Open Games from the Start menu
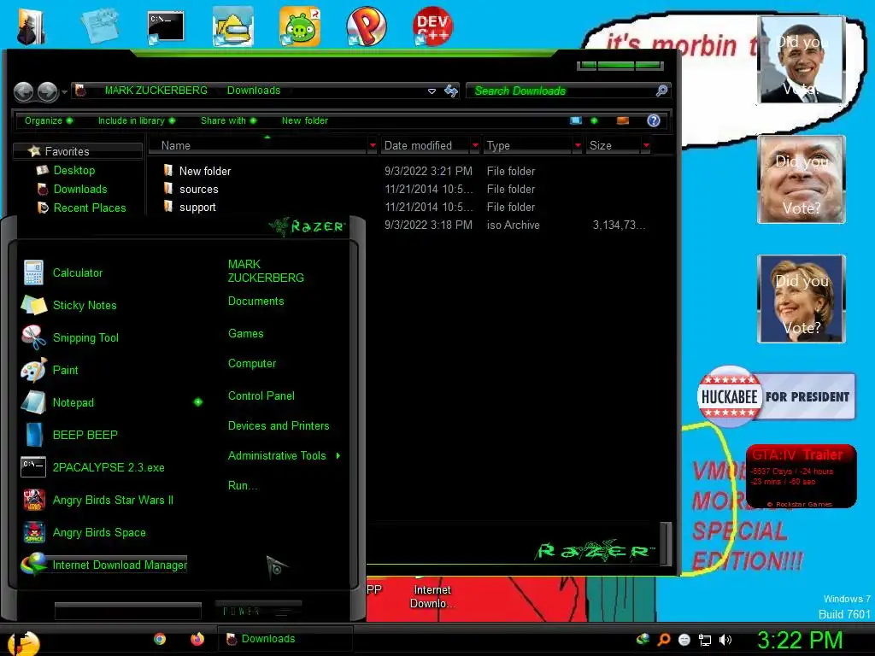 tap(245, 334)
